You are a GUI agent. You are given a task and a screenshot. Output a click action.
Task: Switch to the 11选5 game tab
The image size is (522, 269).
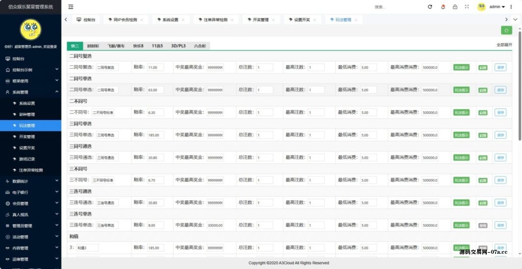click(x=157, y=46)
